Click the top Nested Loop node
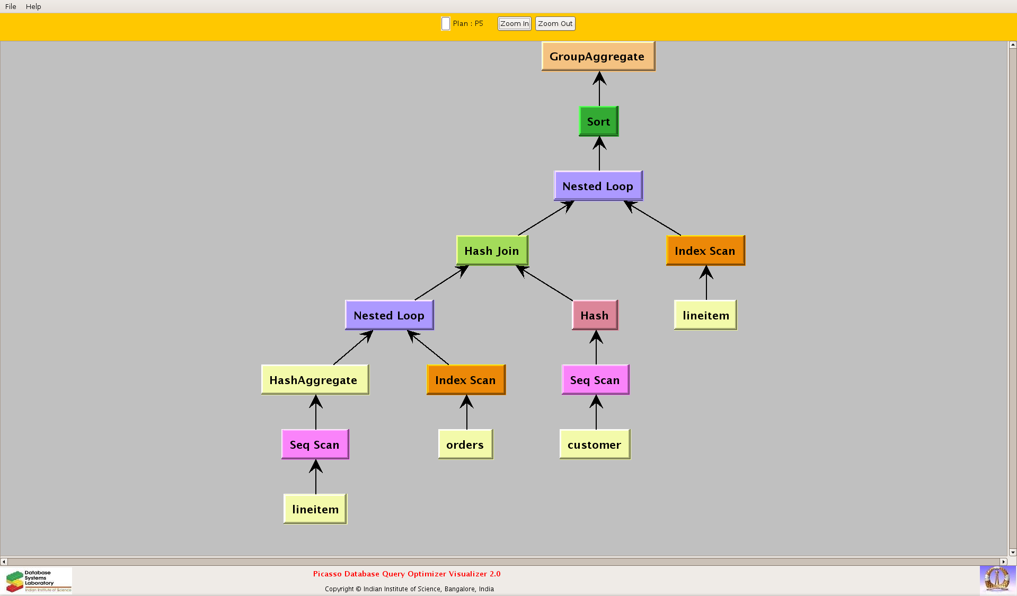Viewport: 1017px width, 596px height. (x=598, y=186)
